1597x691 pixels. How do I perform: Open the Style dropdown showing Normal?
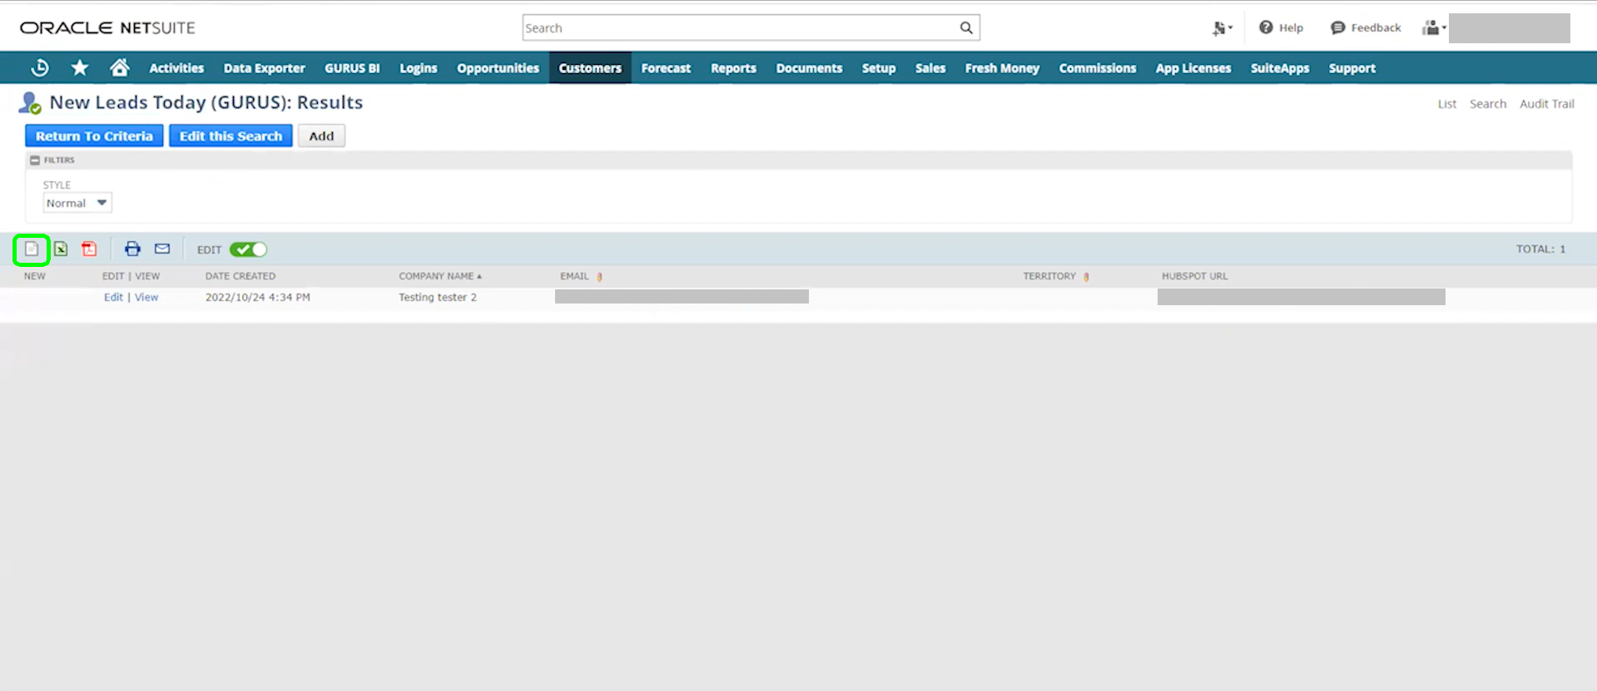point(77,203)
